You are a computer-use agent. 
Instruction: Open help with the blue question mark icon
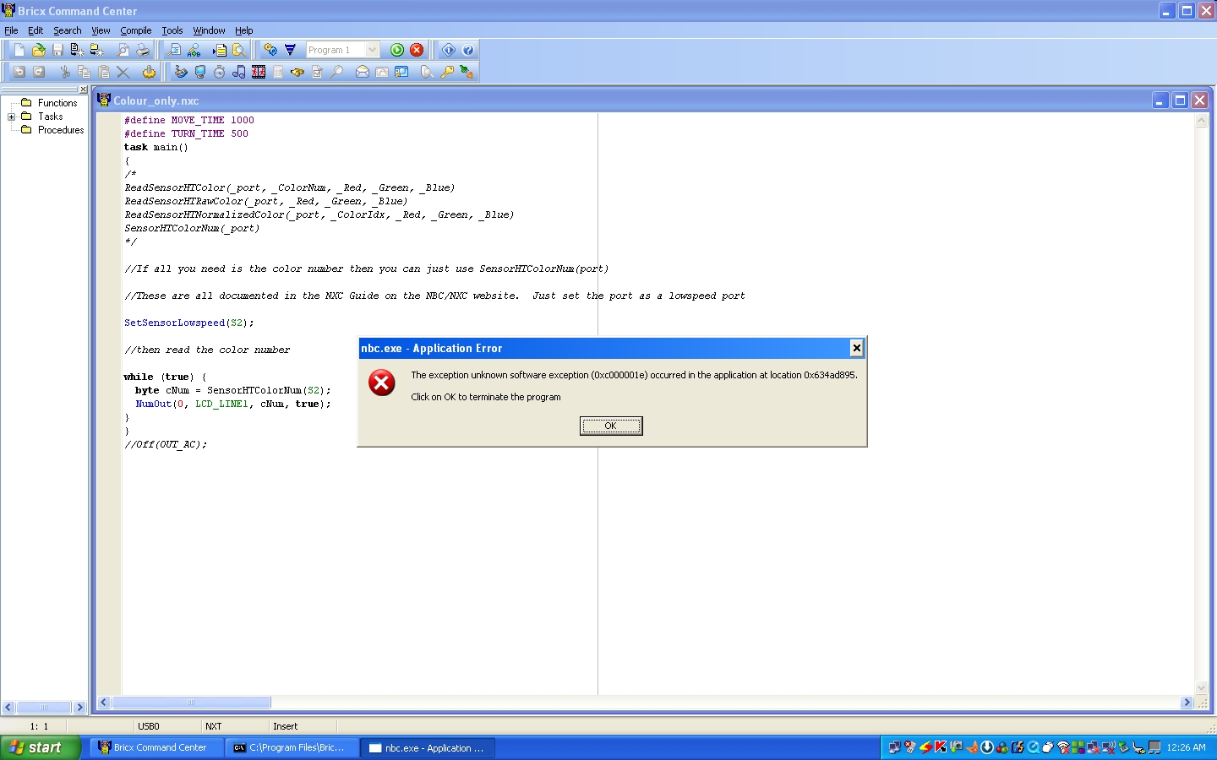click(468, 50)
